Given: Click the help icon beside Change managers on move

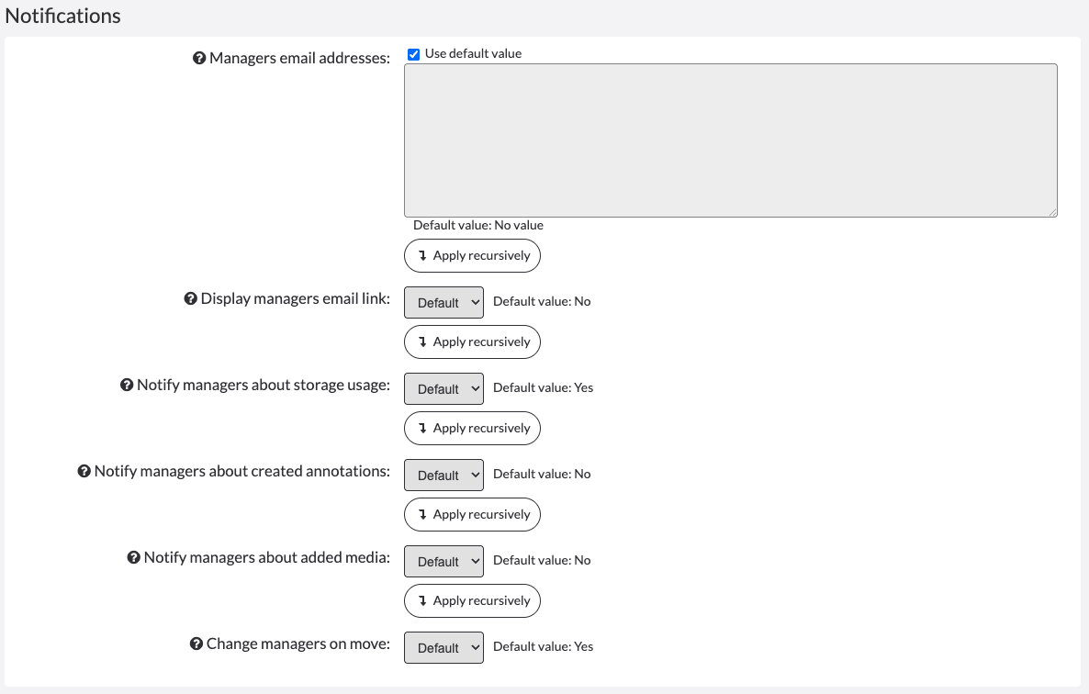Looking at the screenshot, I should [x=196, y=644].
